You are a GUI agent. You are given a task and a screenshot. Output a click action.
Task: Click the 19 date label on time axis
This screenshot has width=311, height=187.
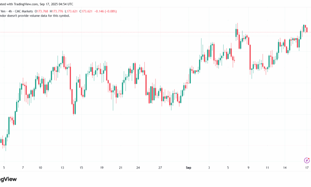pos(102,168)
